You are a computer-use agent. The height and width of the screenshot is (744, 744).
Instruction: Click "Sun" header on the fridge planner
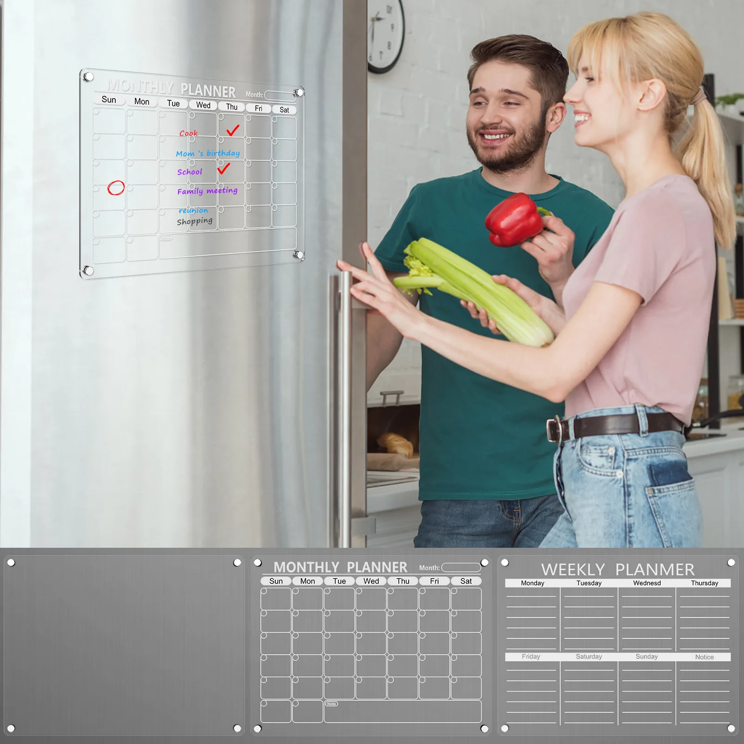click(109, 100)
